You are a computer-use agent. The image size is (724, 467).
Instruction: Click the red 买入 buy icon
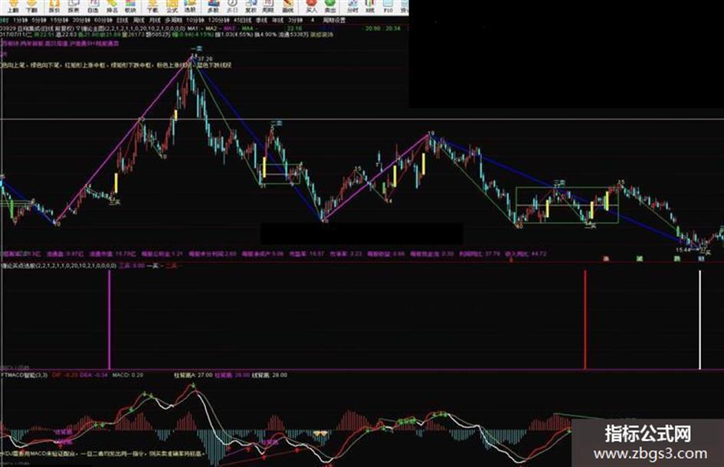(312, 6)
